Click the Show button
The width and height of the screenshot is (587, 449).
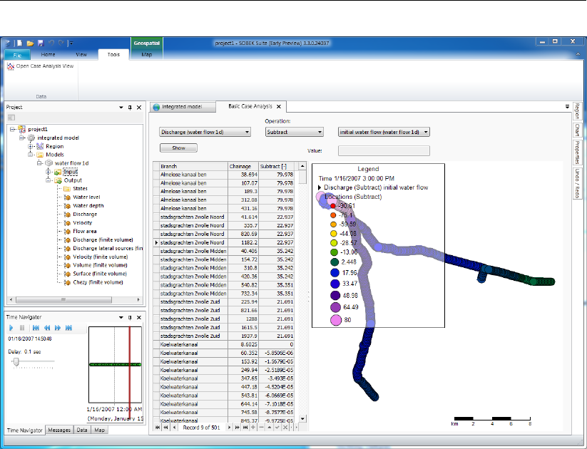178,148
